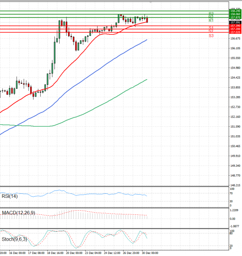Click the 152.730 price axis value
The width and height of the screenshot is (242, 256).
tap(235, 107)
